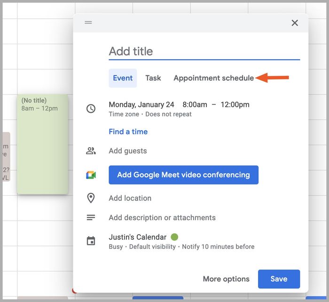Click the location pin icon

coord(91,198)
